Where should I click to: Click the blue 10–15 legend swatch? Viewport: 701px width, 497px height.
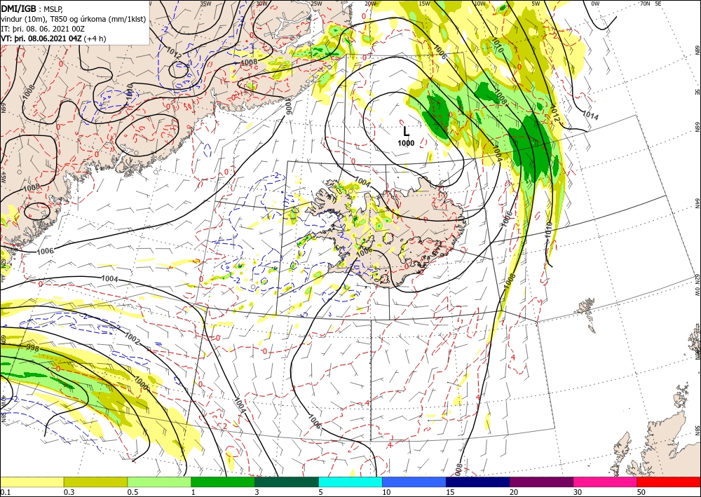414,482
